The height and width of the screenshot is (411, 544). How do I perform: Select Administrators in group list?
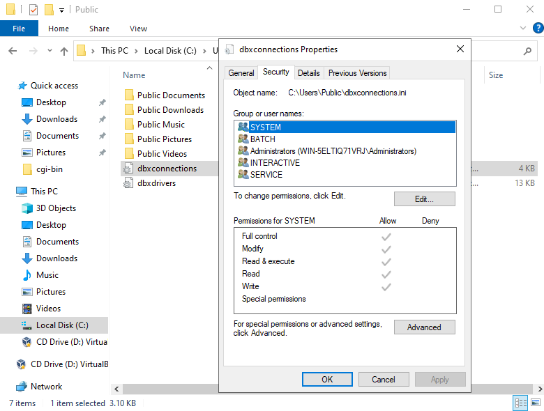pyautogui.click(x=333, y=151)
